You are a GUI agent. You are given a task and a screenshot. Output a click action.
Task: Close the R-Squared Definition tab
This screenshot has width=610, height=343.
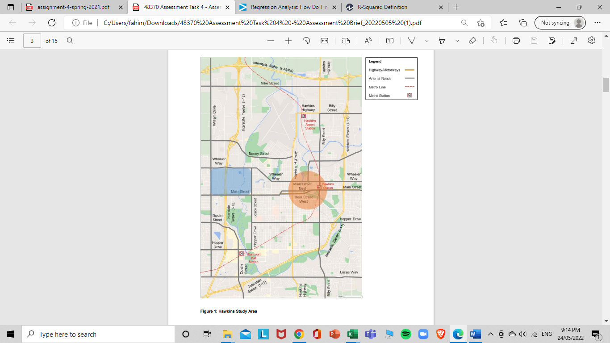[441, 7]
